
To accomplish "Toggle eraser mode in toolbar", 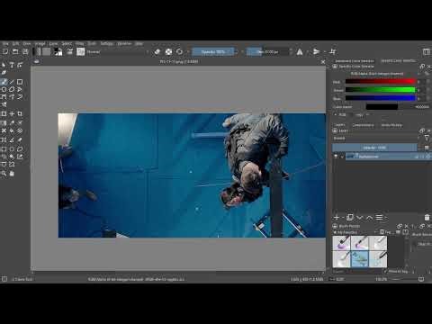I will pos(157,51).
